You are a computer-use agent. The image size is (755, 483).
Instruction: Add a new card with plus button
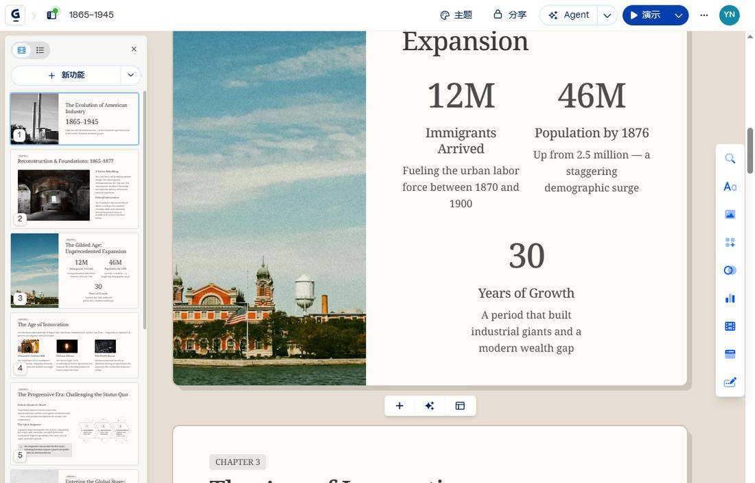coord(399,406)
